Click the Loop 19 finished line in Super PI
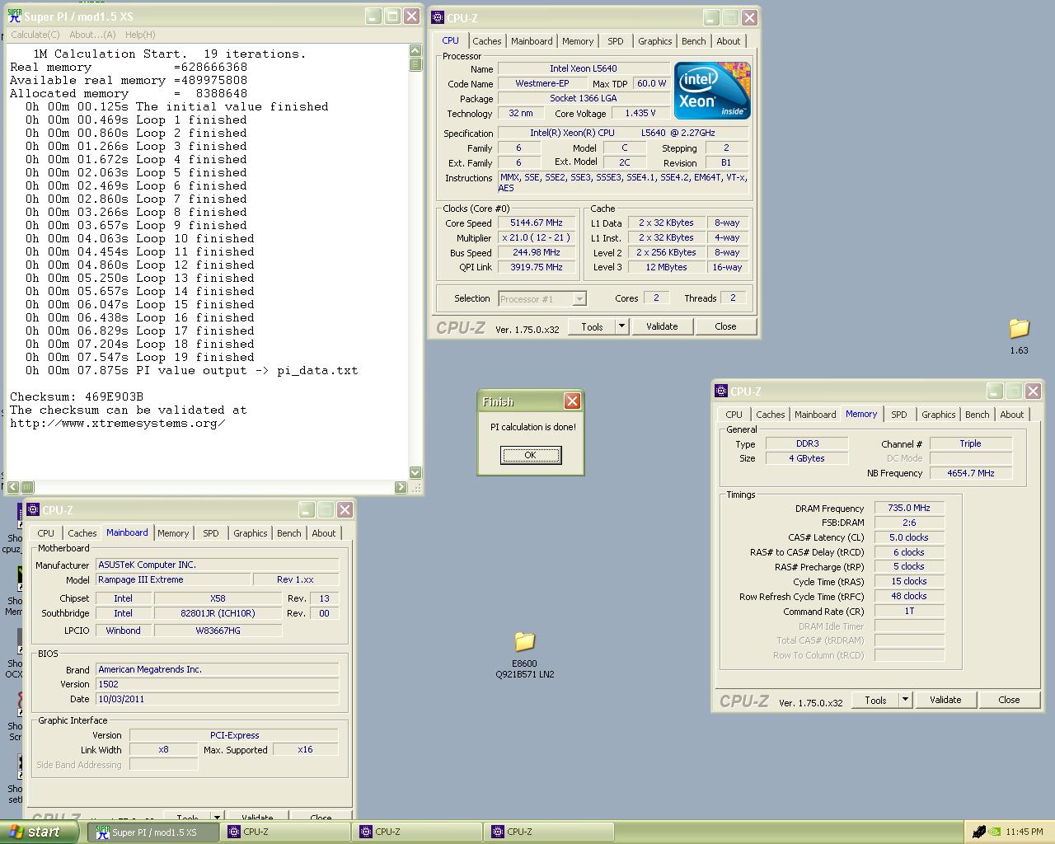Screen dimensions: 1055x844 click(139, 357)
